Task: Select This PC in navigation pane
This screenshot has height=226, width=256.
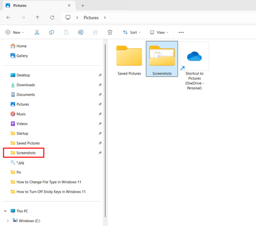Action: [x=19, y=211]
